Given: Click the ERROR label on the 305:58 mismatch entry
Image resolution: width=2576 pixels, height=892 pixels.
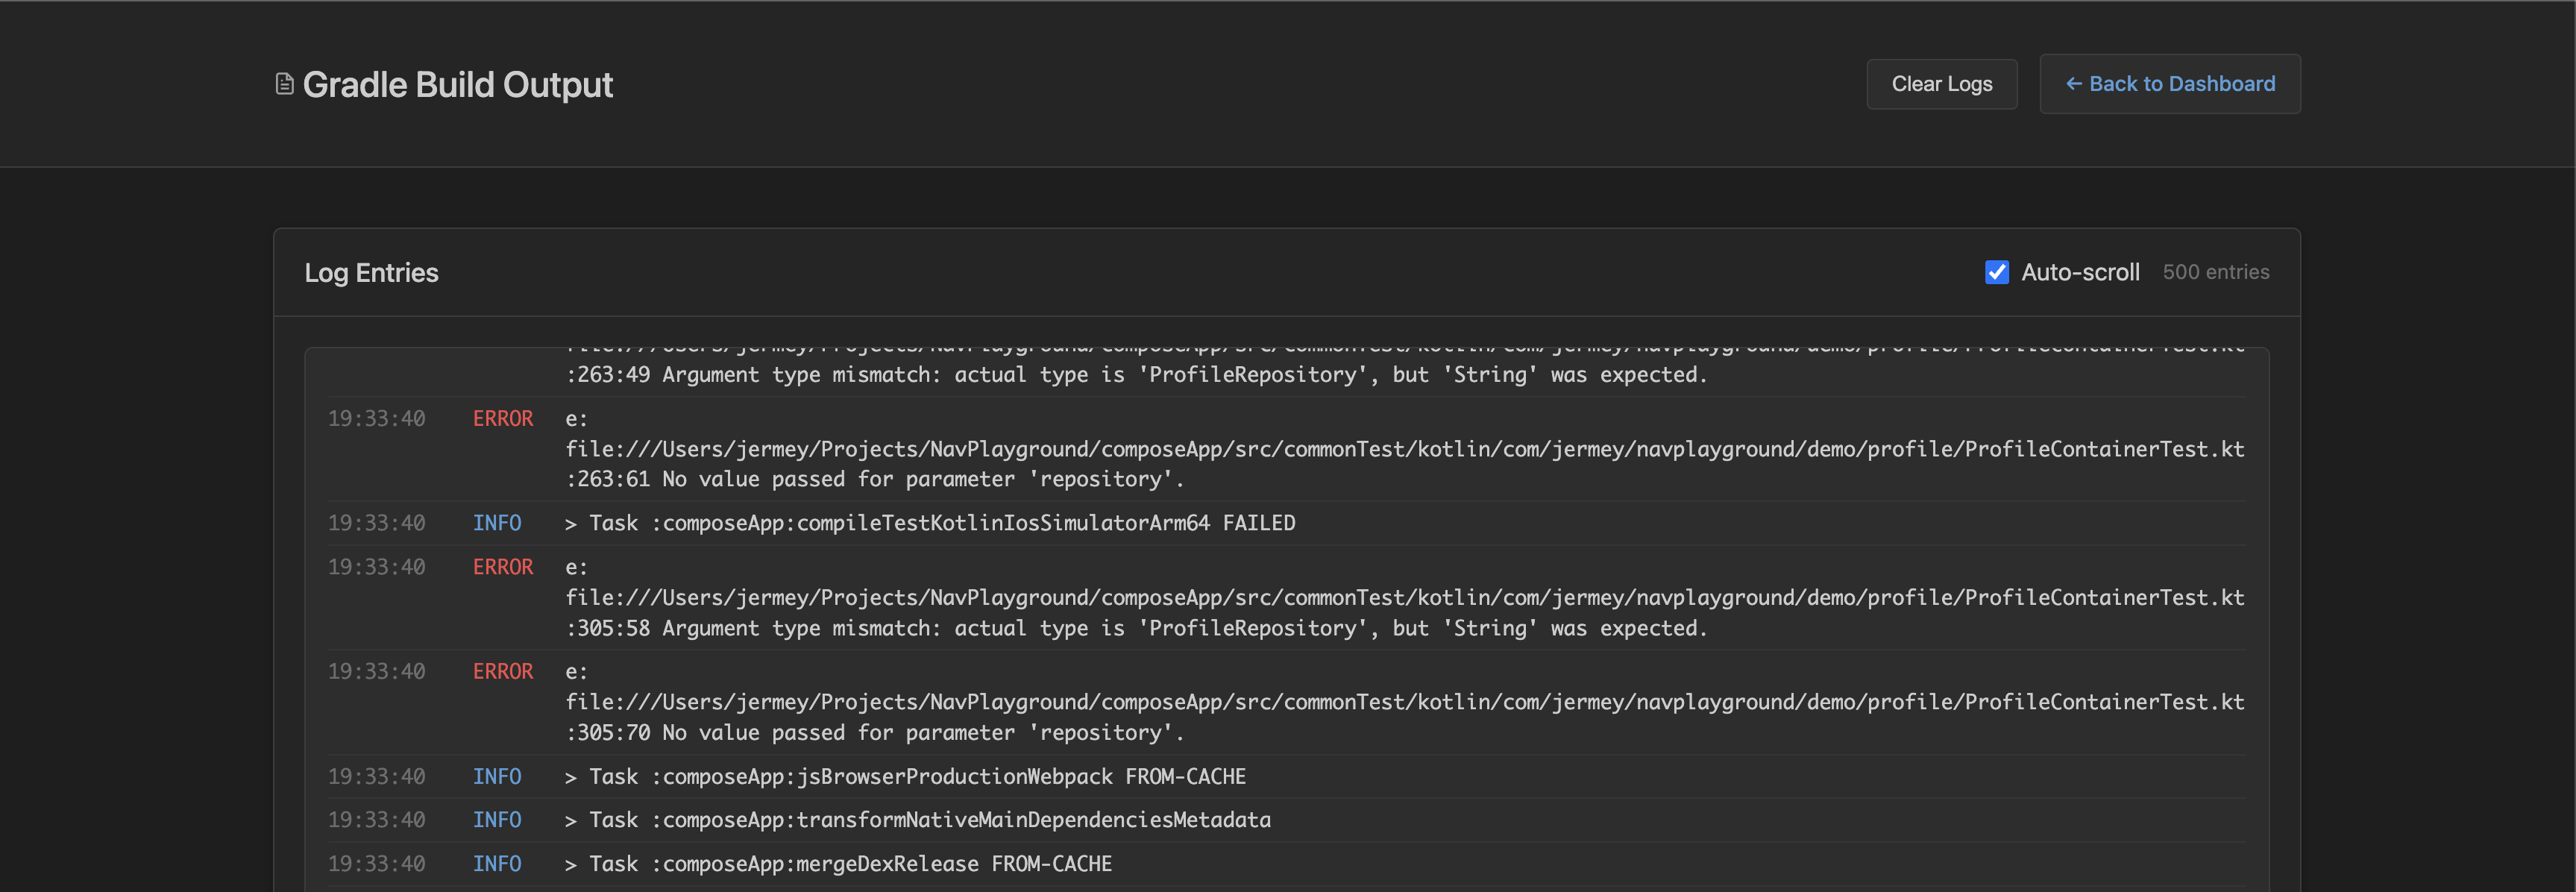Looking at the screenshot, I should click(x=502, y=566).
